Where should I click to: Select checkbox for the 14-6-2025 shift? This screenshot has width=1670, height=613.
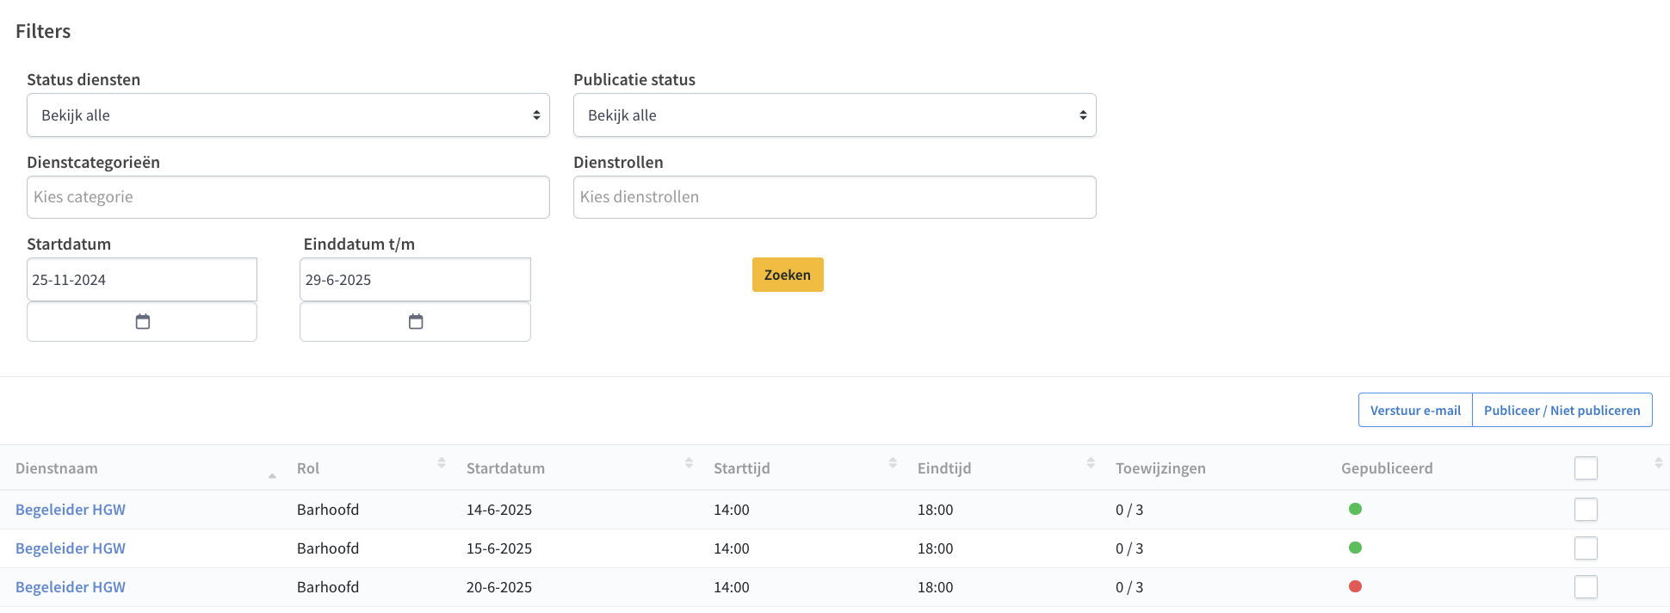pos(1586,510)
